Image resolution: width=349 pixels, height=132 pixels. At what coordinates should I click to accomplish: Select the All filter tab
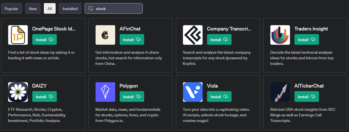click(x=50, y=9)
